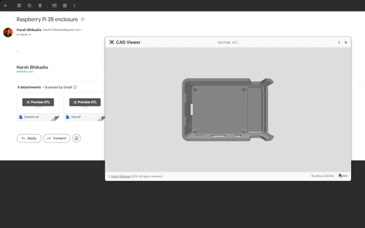Open the bhikadia.com signature link
The width and height of the screenshot is (365, 228).
[x=25, y=72]
